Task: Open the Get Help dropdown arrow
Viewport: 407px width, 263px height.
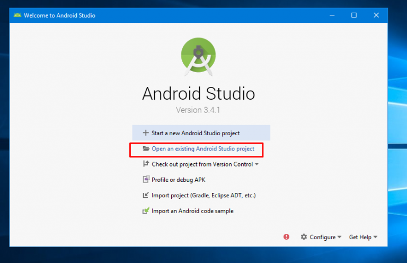Action: tap(376, 237)
